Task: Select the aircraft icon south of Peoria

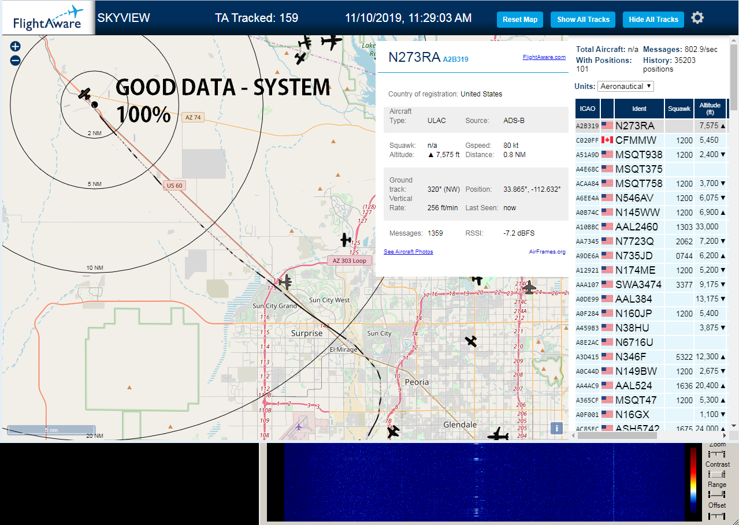Action: click(x=393, y=431)
